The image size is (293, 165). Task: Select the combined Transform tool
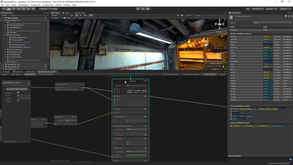pos(28,9)
